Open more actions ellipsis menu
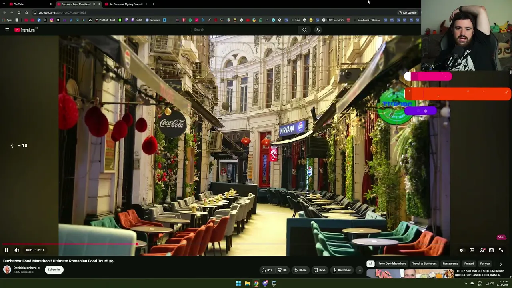The image size is (512, 288). coord(359,270)
